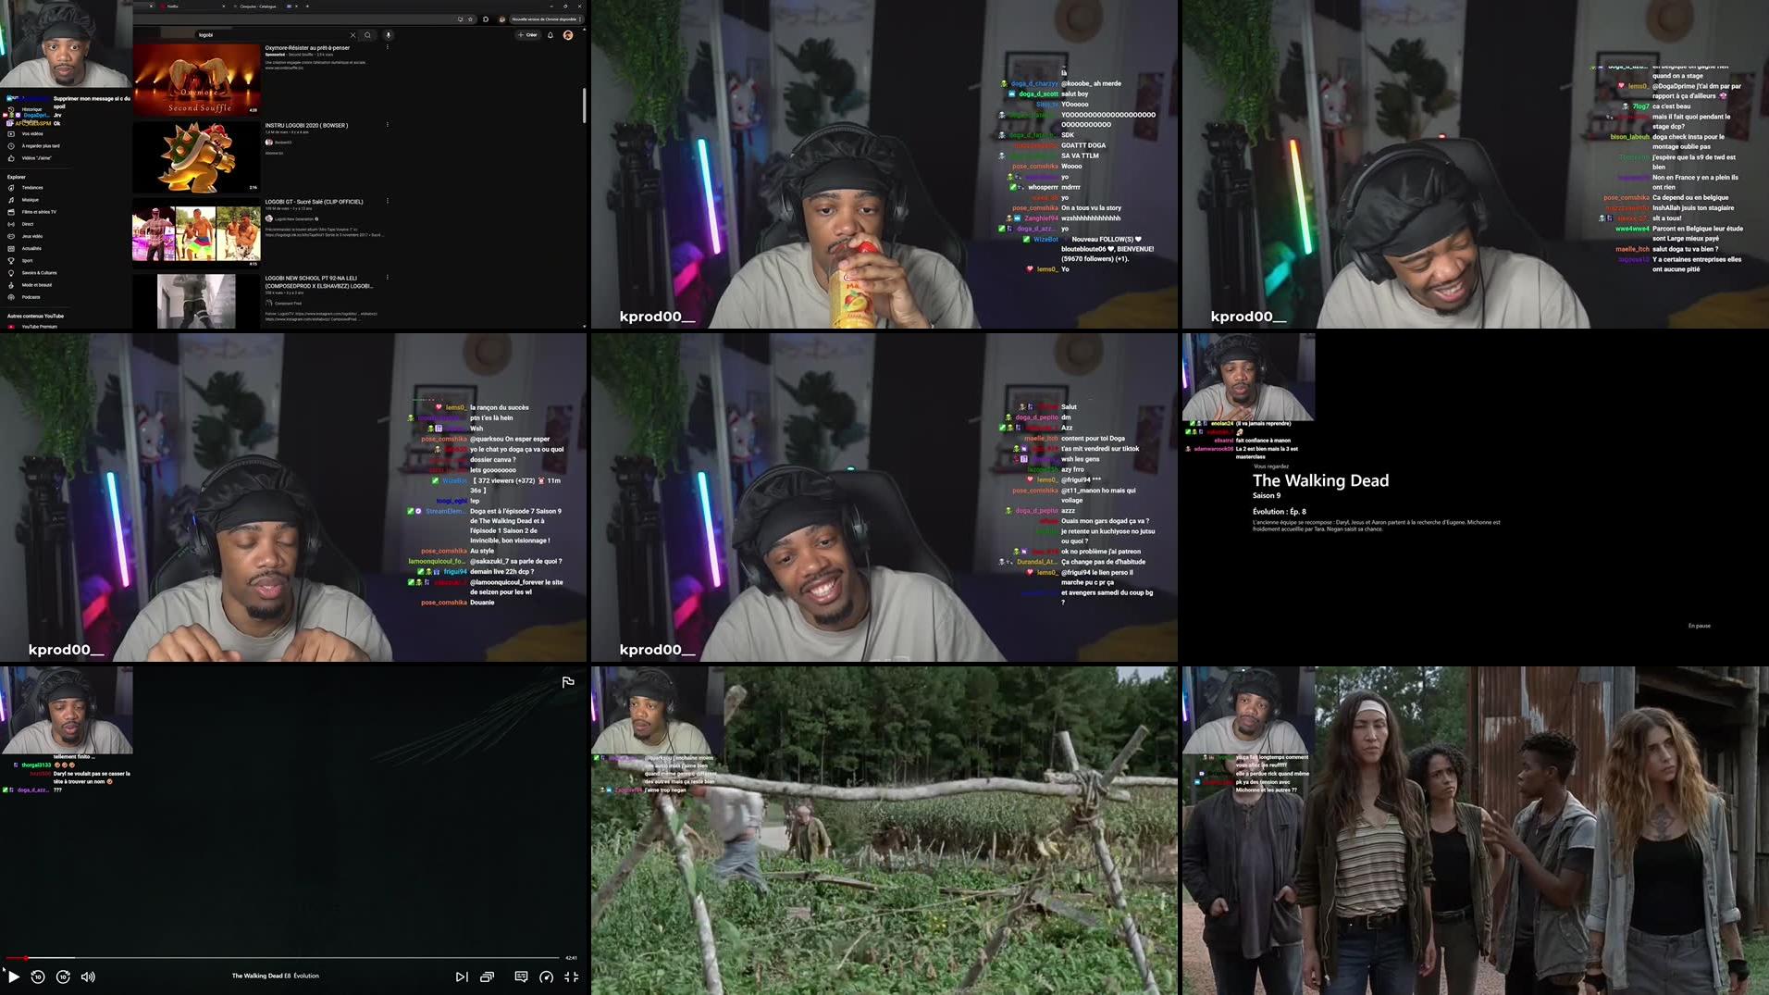Skip forward 10 seconds in Netflix player

63,976
